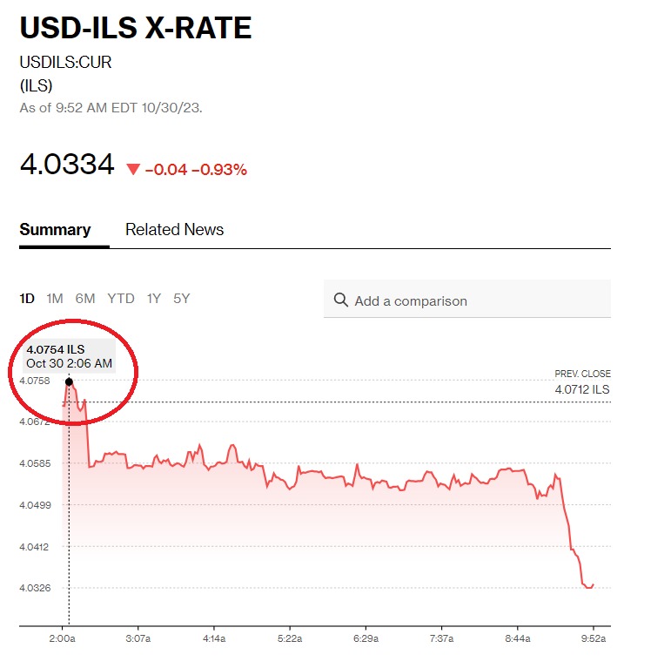671x668 pixels.
Task: Click the 9:52a time axis label
Action: (x=593, y=638)
